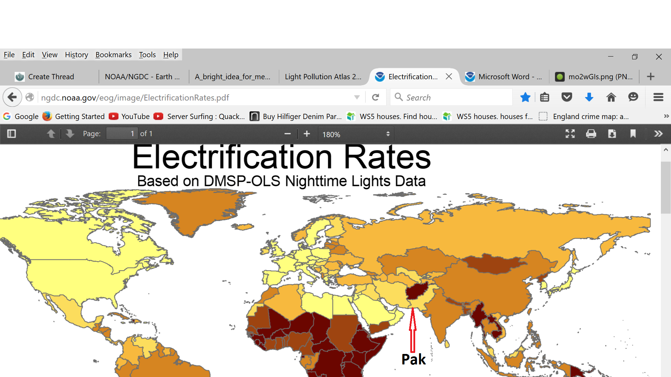Bookmark this page with the star icon

point(525,97)
